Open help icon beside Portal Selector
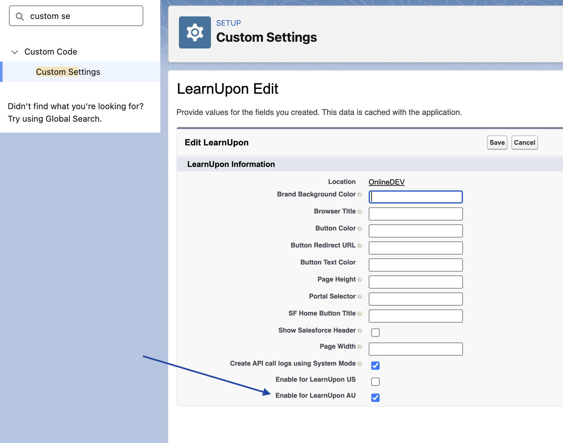563x443 pixels. [x=360, y=297]
